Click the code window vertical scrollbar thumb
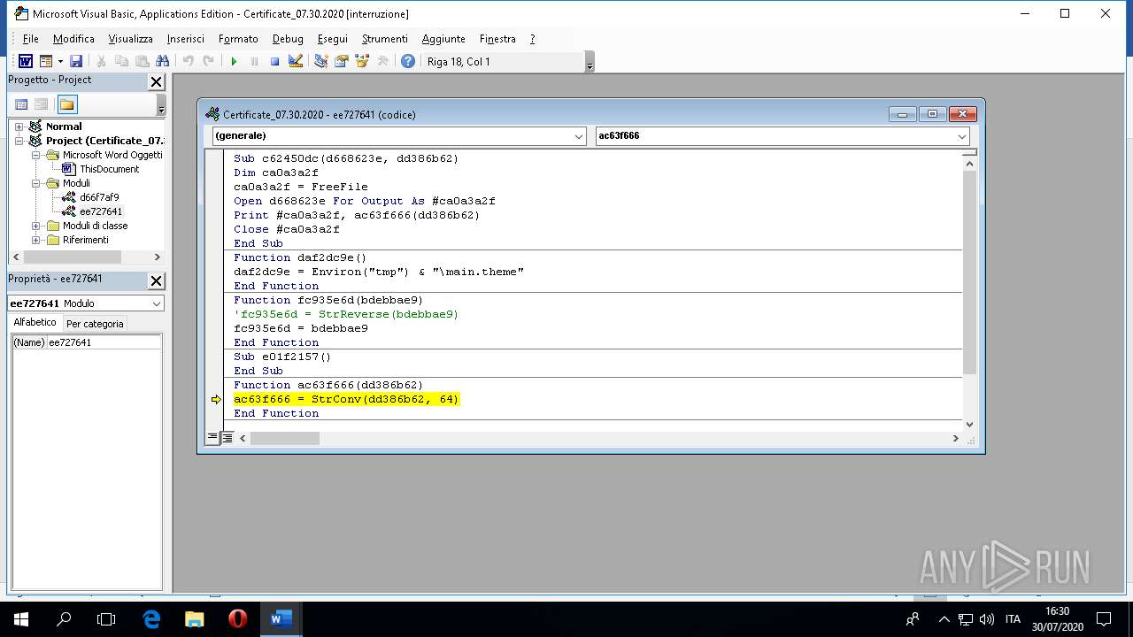Image resolution: width=1133 pixels, height=637 pixels. pos(969,271)
